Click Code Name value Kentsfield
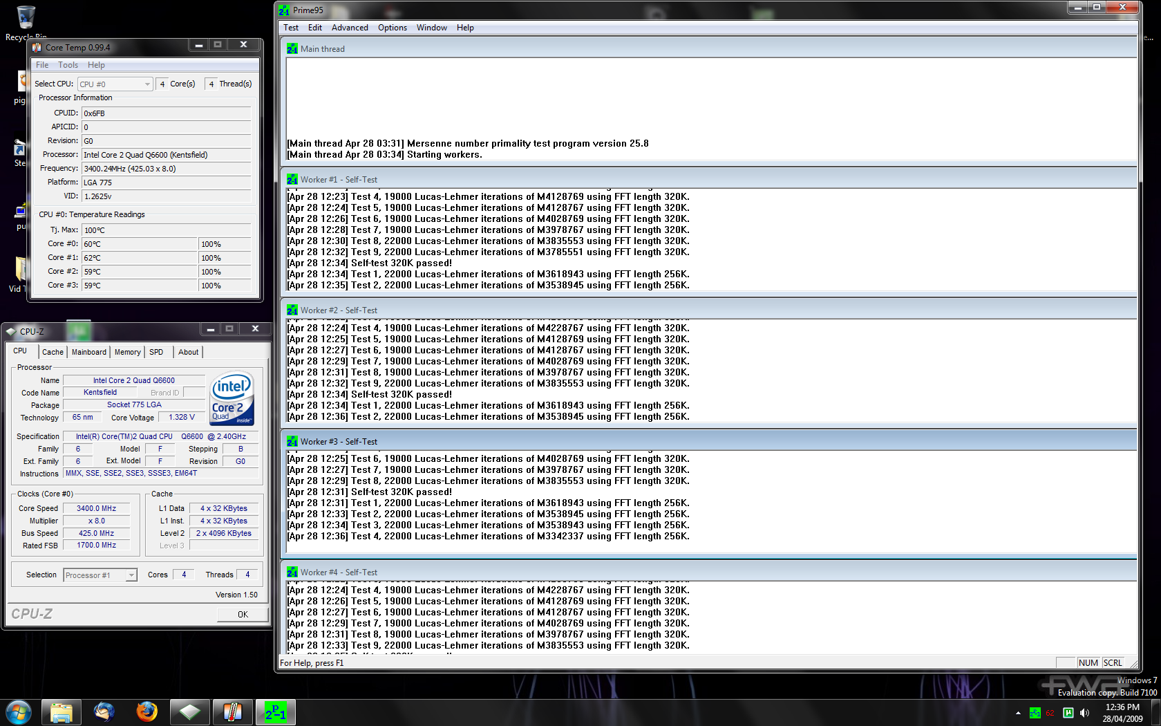Image resolution: width=1161 pixels, height=726 pixels. (x=100, y=392)
